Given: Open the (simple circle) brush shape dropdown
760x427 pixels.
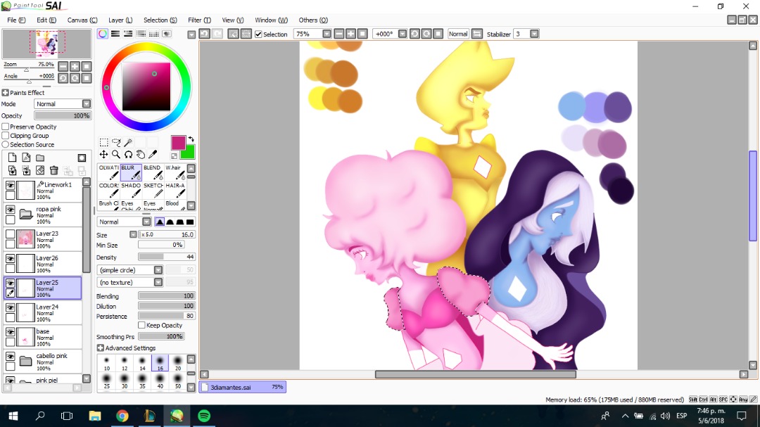Looking at the screenshot, I should coord(130,270).
